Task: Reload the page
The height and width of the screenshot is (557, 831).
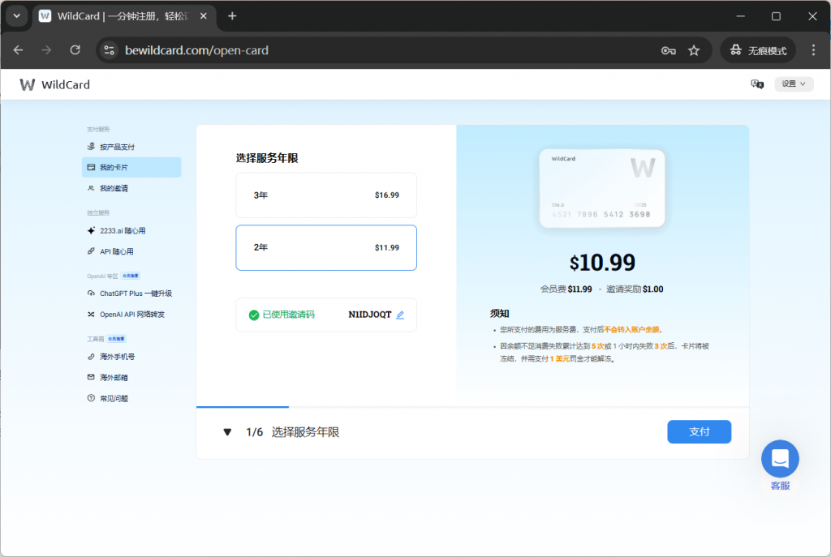Action: [x=75, y=50]
